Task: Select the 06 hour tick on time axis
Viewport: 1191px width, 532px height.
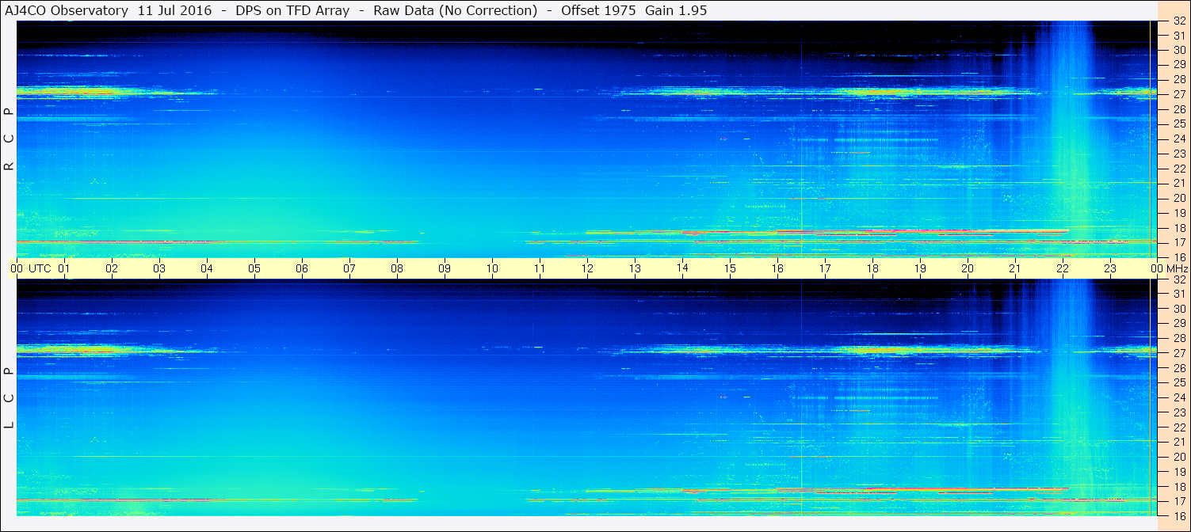Action: point(302,268)
